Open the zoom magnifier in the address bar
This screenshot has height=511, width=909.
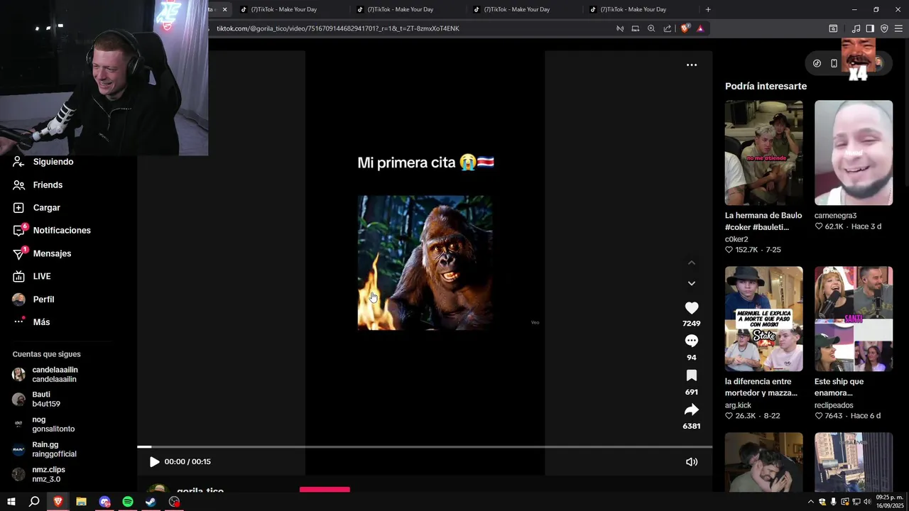(x=651, y=28)
